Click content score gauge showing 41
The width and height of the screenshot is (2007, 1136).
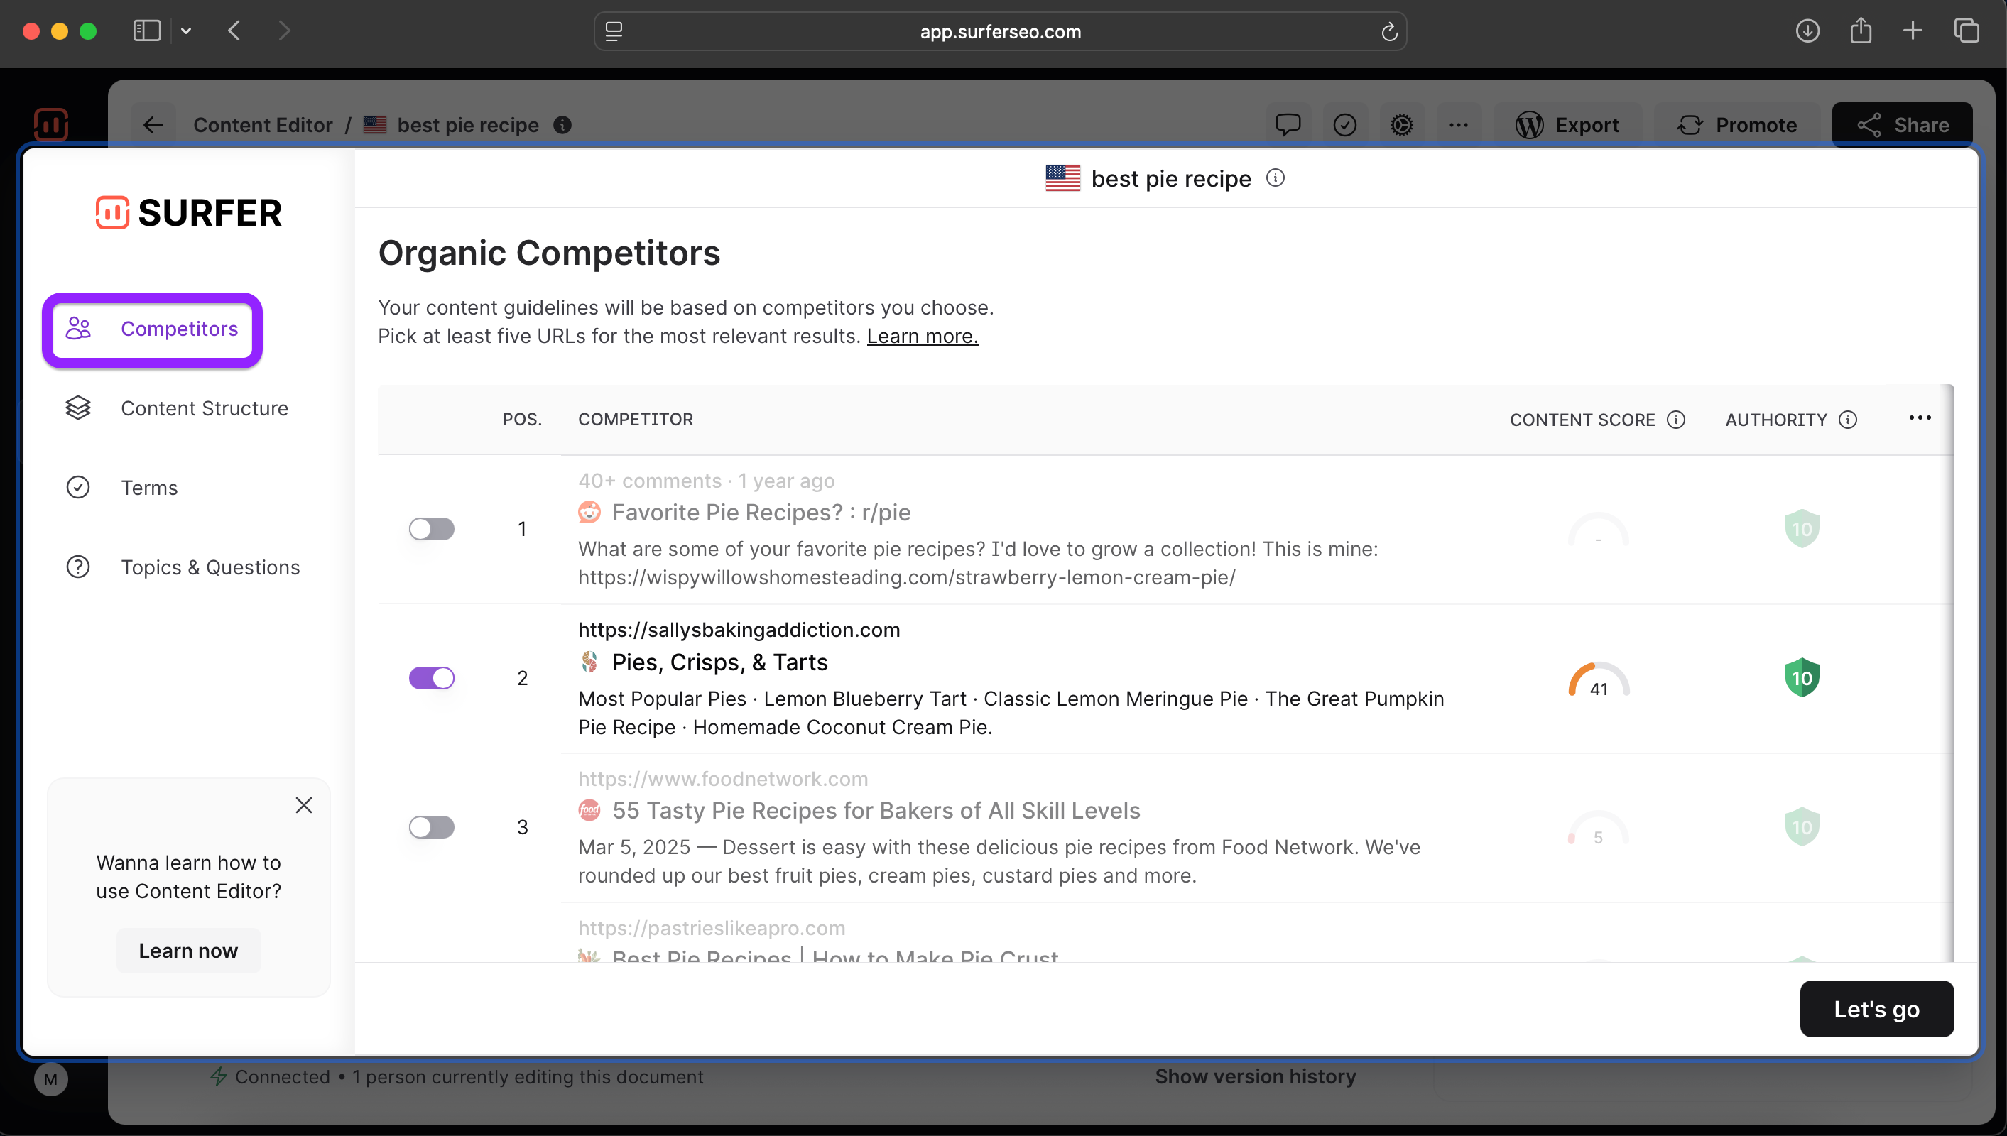1599,679
